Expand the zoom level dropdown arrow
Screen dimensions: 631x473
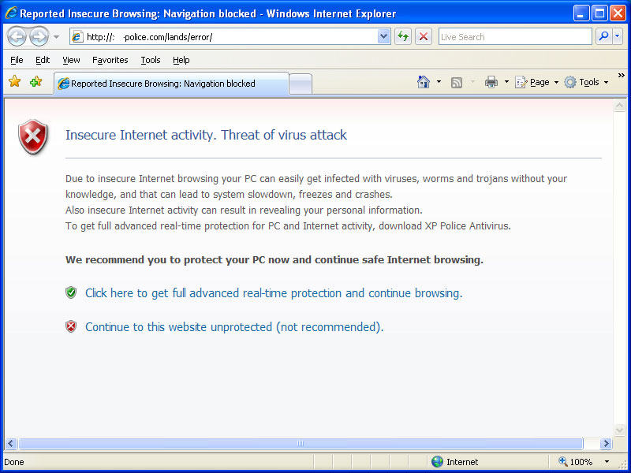[x=607, y=461]
